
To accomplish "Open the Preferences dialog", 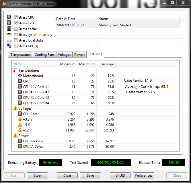I will (143, 176).
